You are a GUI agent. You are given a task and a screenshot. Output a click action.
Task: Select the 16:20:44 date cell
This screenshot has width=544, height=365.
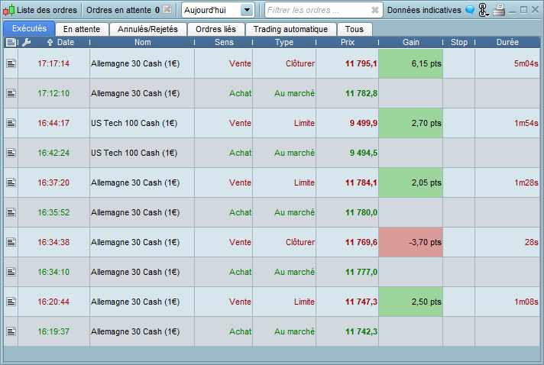pyautogui.click(x=53, y=302)
